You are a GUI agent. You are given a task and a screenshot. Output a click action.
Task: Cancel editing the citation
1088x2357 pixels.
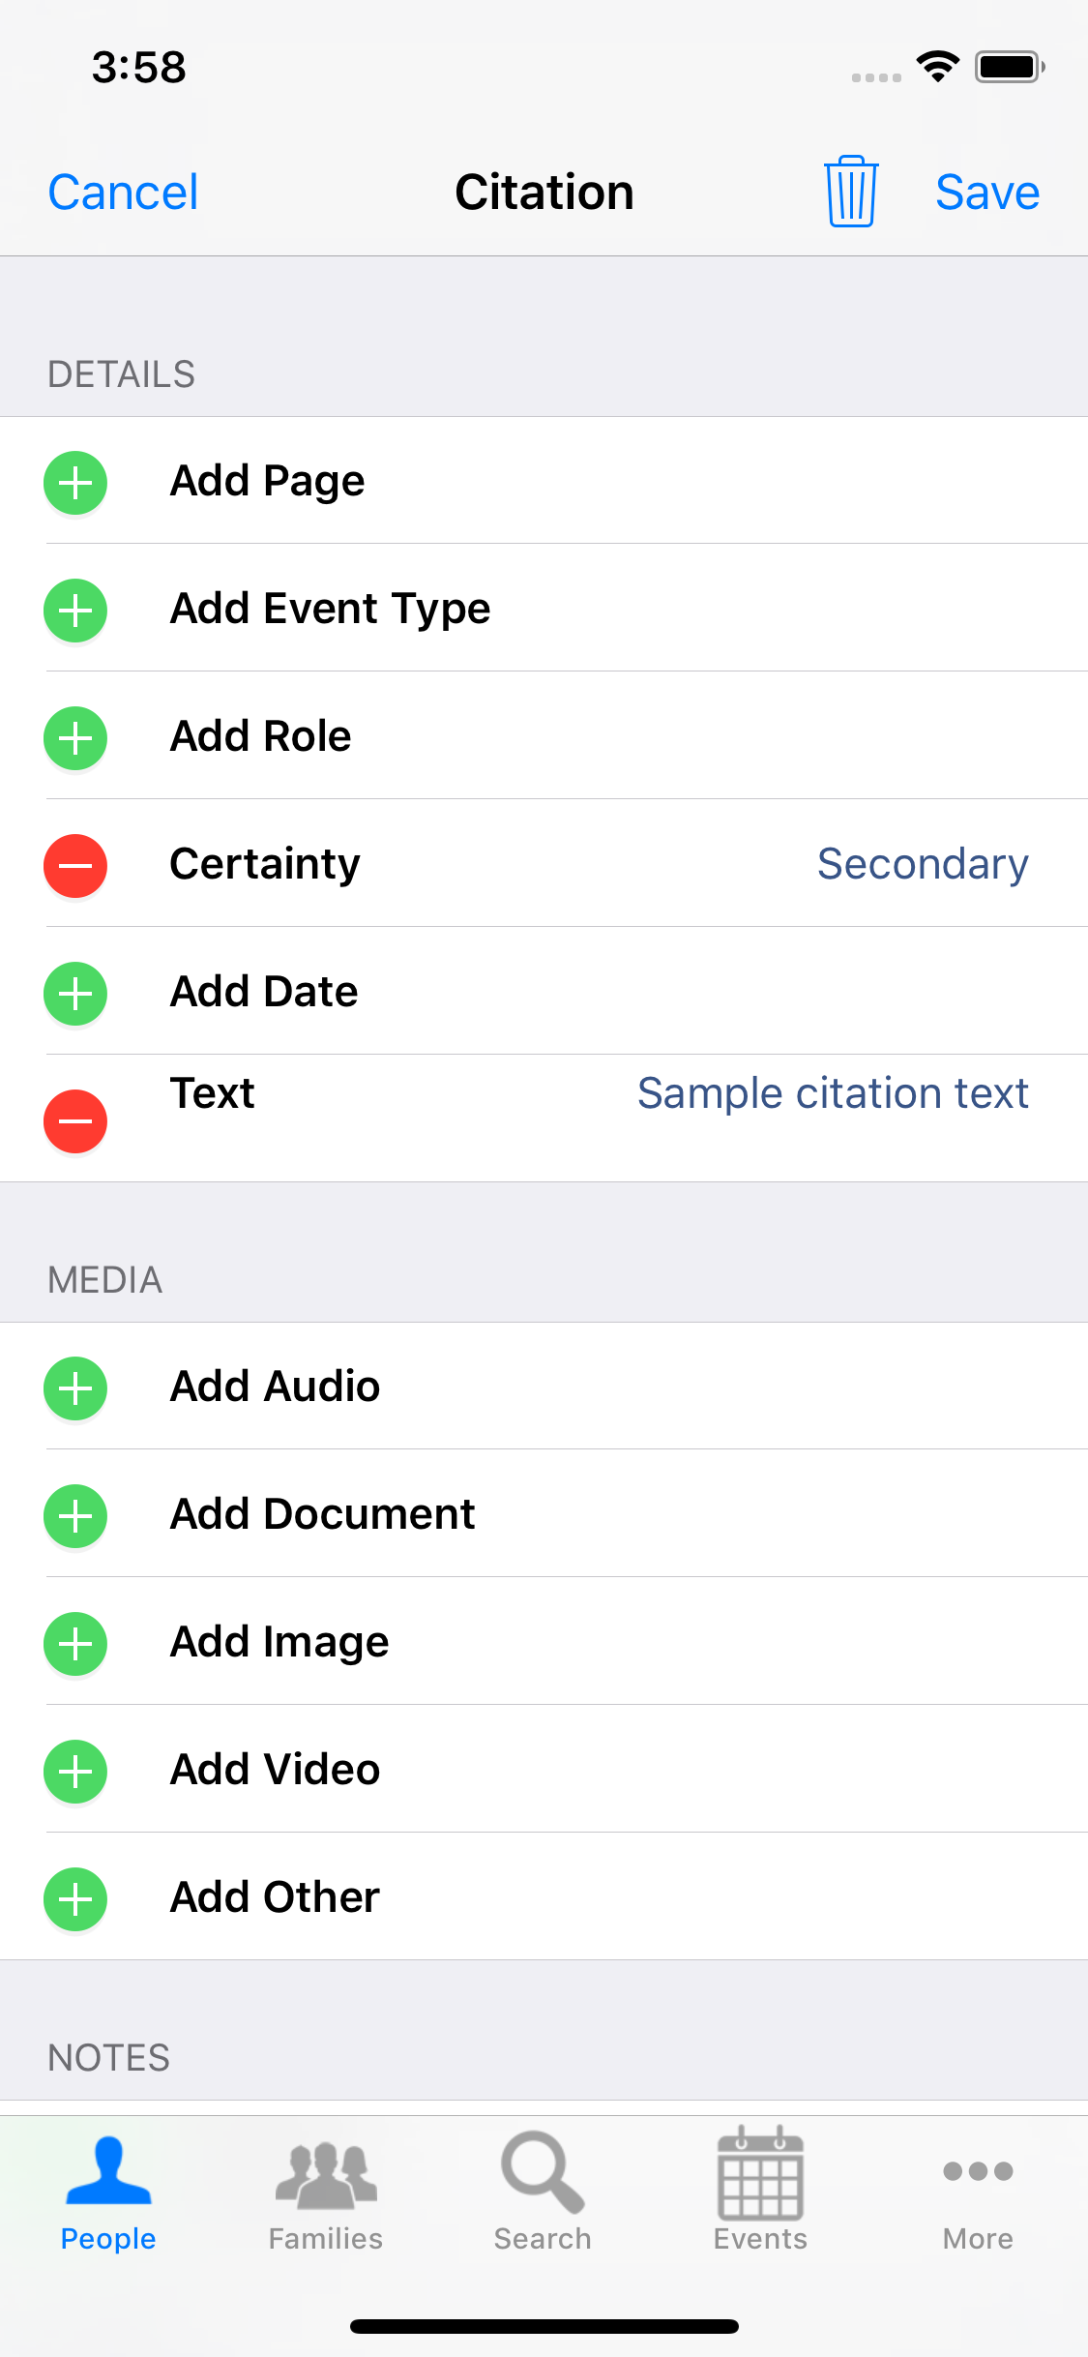(123, 193)
